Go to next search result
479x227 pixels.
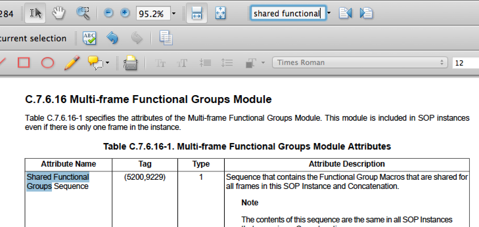pyautogui.click(x=366, y=13)
